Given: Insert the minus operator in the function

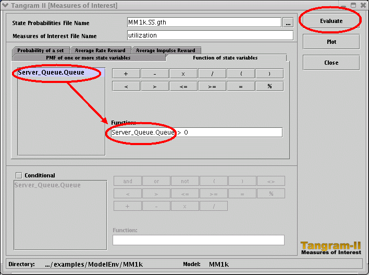Looking at the screenshot, I should (x=155, y=74).
